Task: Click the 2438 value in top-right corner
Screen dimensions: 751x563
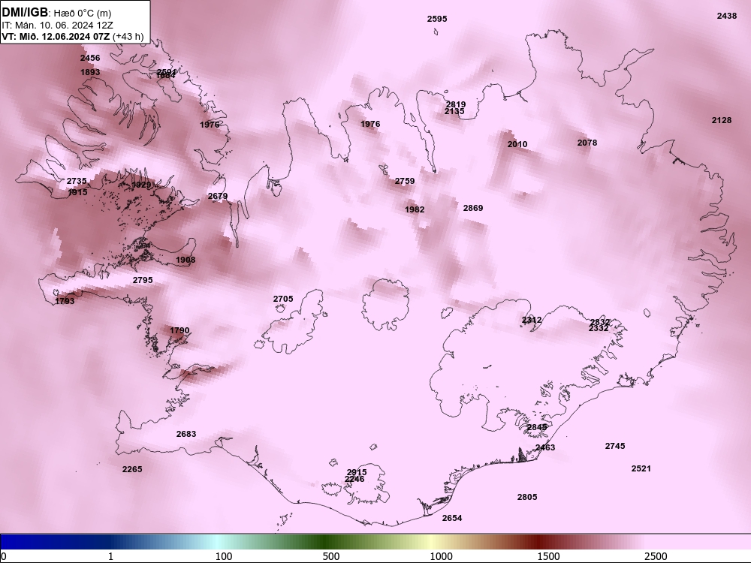Action: [726, 16]
